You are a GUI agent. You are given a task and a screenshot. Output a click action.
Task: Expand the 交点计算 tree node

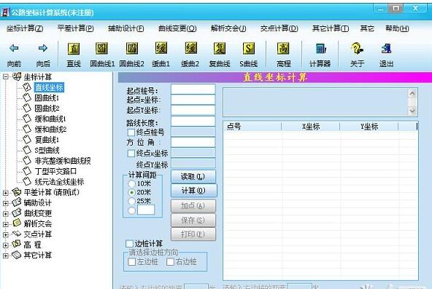[x=6, y=234]
